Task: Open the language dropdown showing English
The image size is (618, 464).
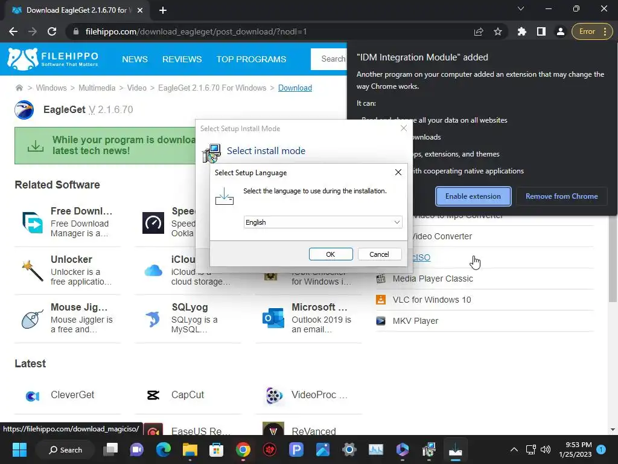Action: [323, 222]
